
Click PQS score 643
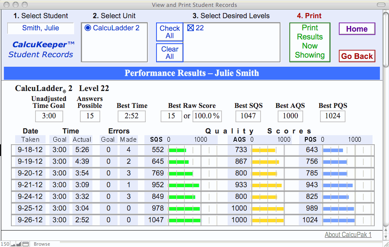point(312,150)
